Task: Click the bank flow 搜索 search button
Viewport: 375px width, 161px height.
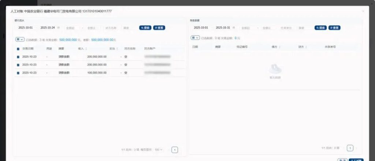Action: [x=145, y=28]
